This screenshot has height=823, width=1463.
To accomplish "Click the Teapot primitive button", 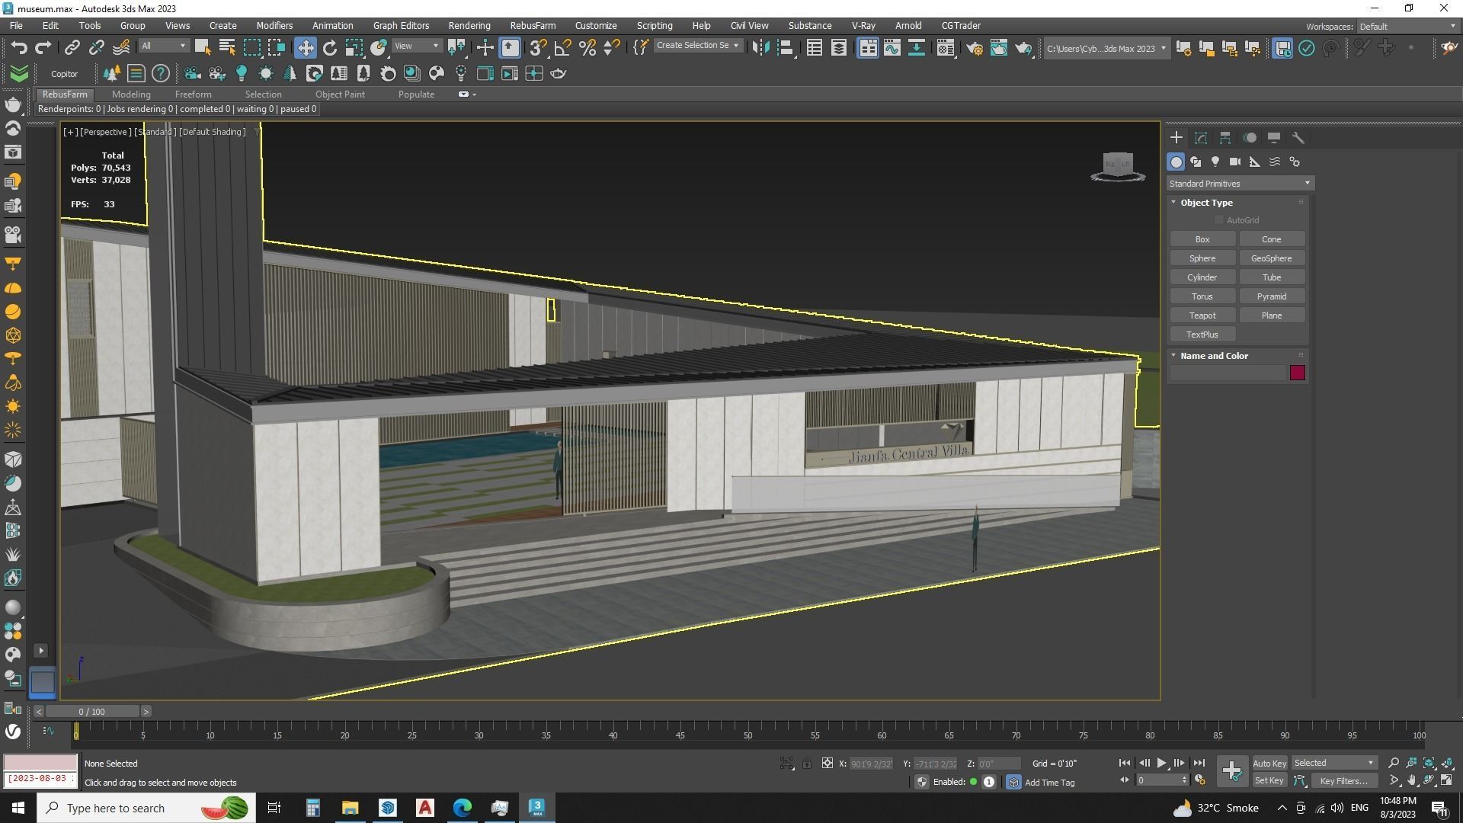I will point(1202,315).
